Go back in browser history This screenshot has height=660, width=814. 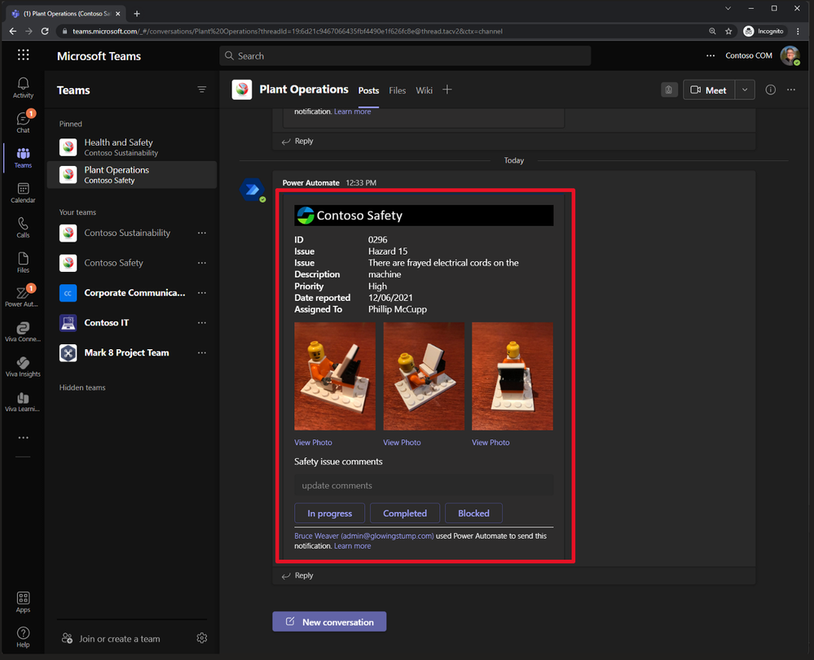coord(12,31)
